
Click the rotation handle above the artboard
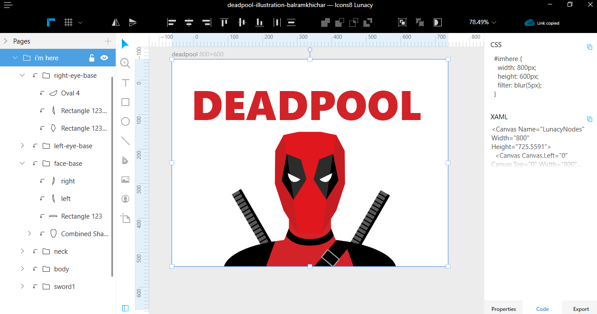click(310, 50)
